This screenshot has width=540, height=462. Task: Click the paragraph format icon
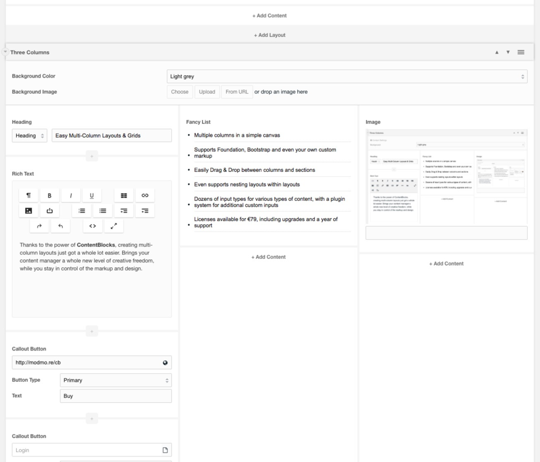pyautogui.click(x=29, y=195)
